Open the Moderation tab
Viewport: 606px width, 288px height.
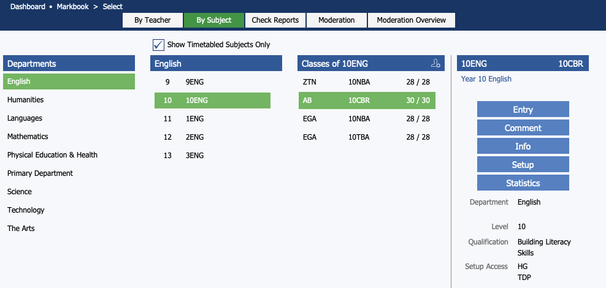(336, 20)
